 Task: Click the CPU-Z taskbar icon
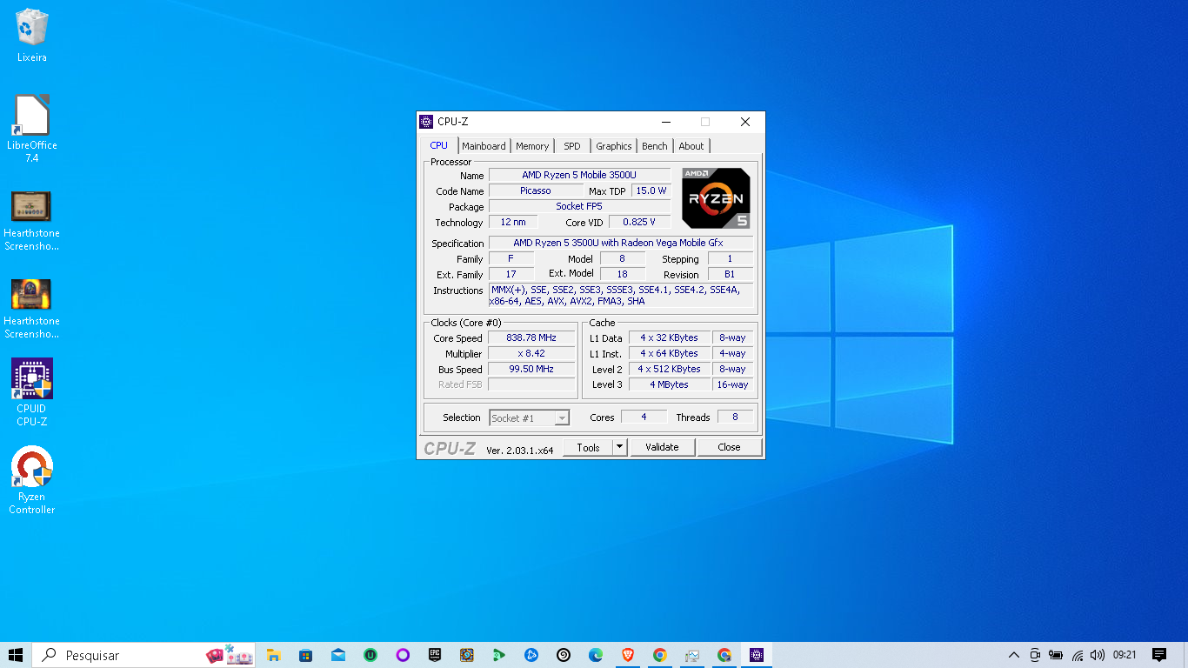(x=757, y=655)
